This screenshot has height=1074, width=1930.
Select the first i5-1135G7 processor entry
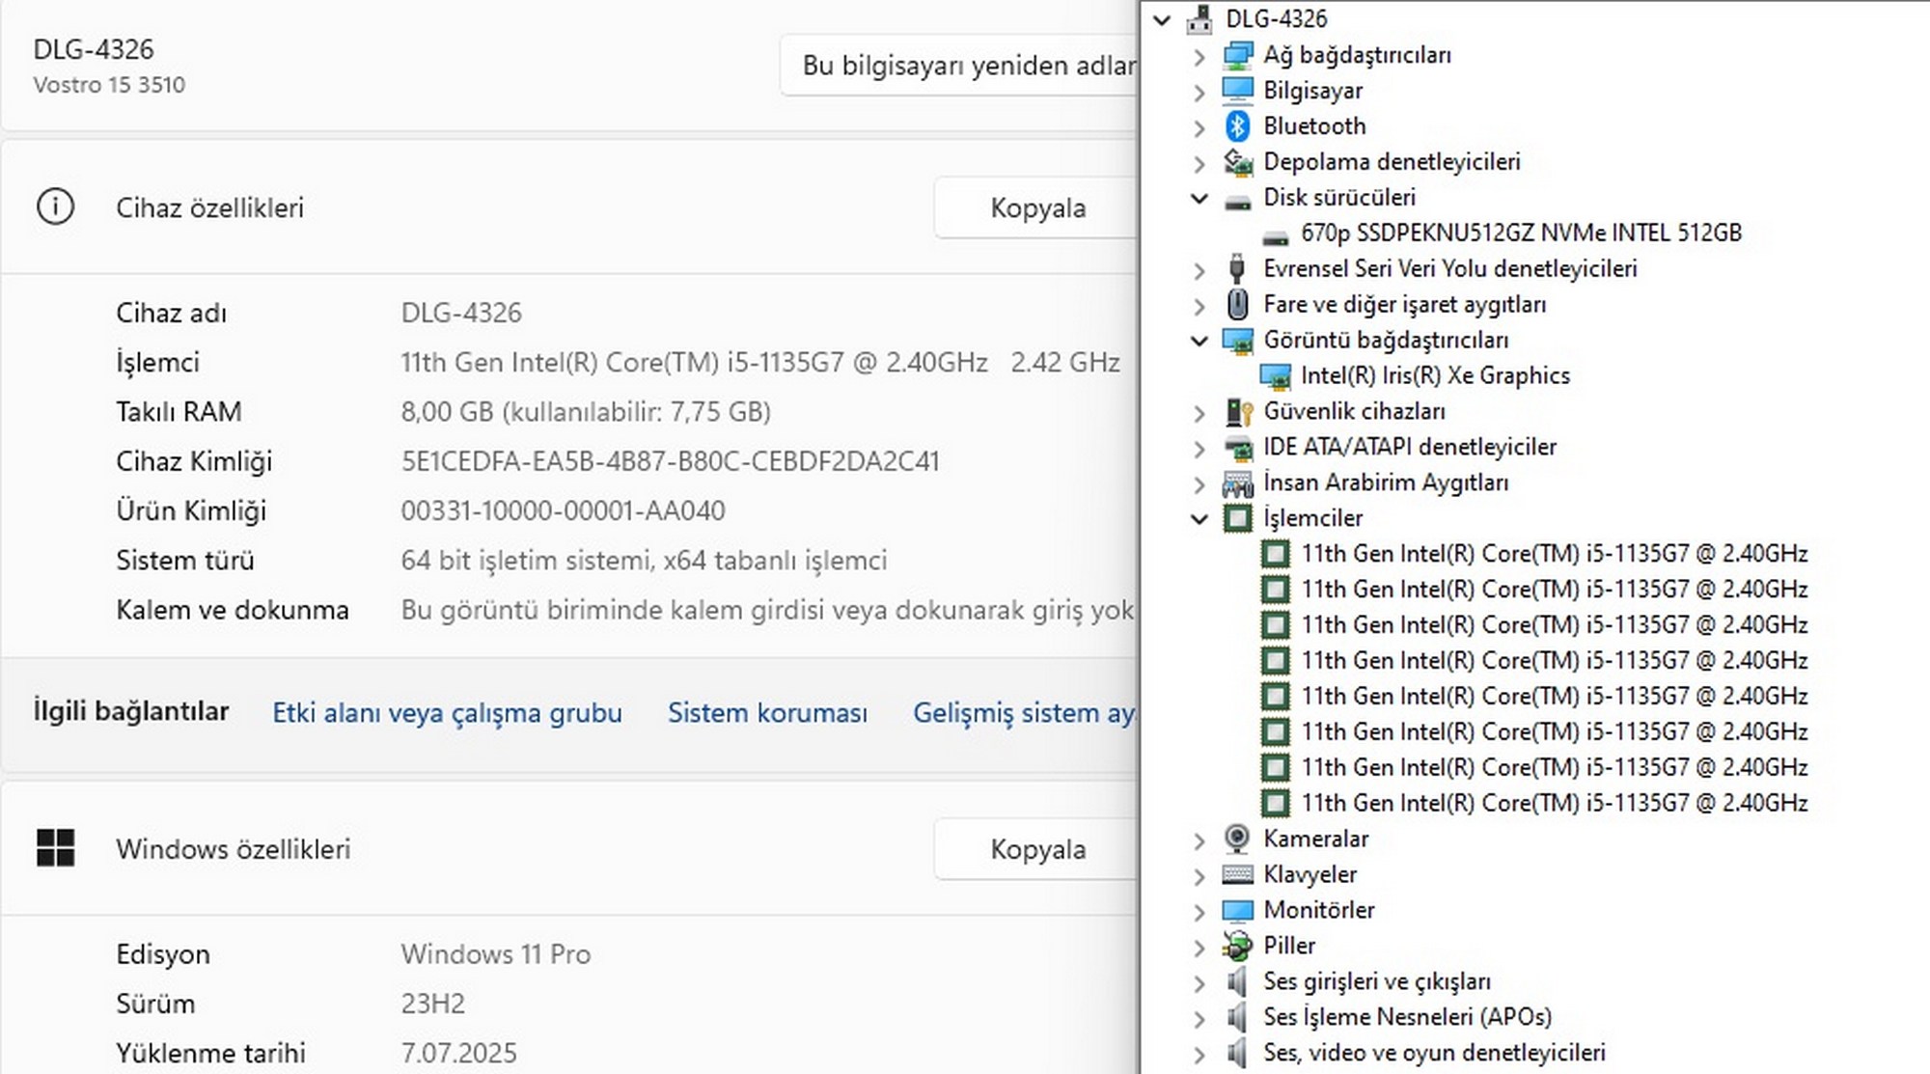click(x=1554, y=554)
